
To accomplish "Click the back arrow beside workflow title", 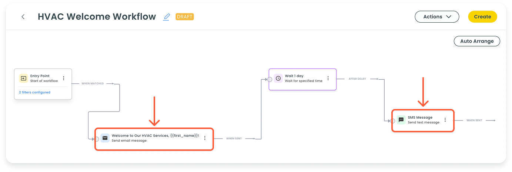I will pyautogui.click(x=23, y=17).
